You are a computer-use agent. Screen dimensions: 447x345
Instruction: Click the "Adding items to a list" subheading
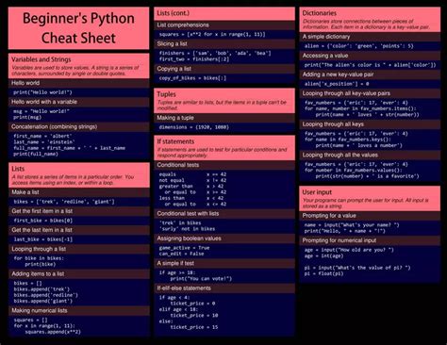pyautogui.click(x=38, y=273)
